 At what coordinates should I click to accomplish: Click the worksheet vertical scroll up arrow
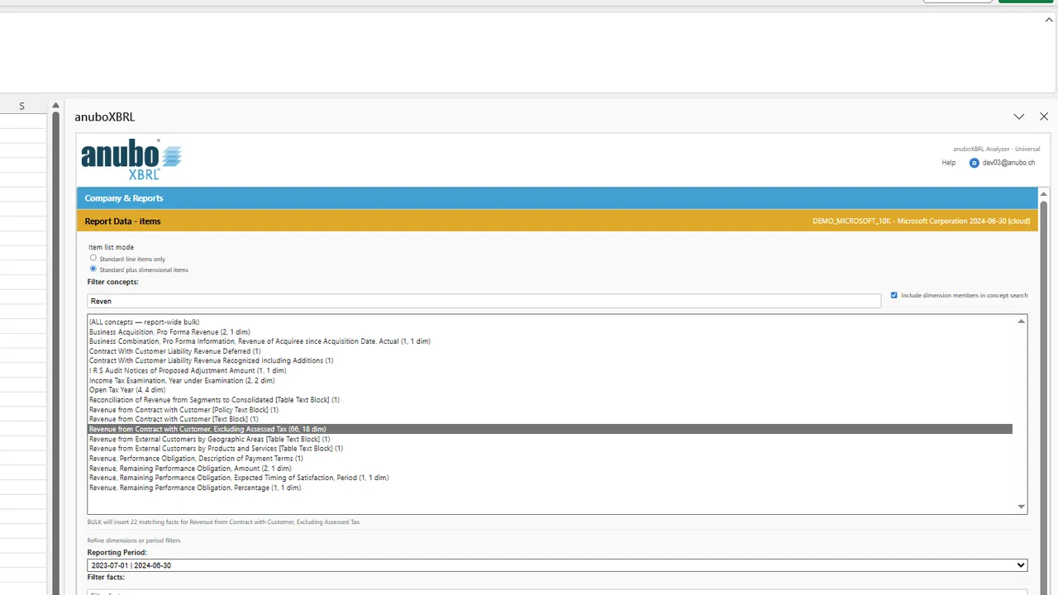click(x=55, y=106)
